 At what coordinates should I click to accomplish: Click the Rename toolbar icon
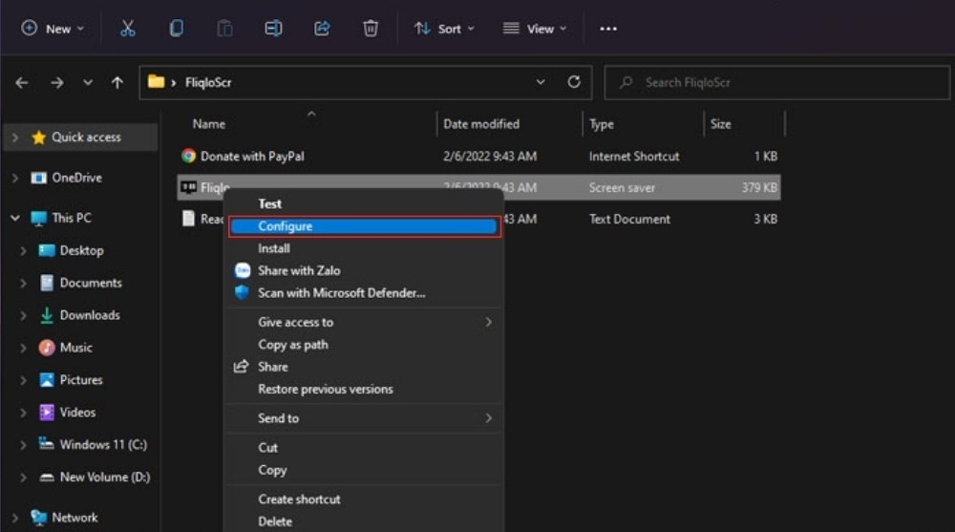point(273,28)
